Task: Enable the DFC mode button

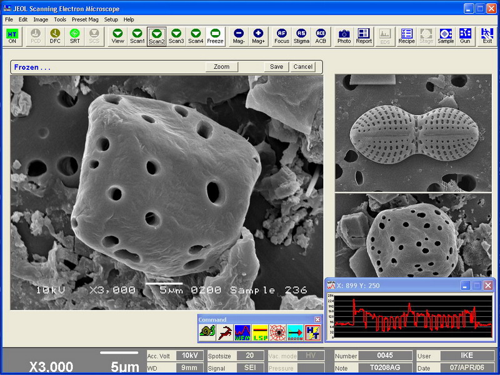Action: click(54, 36)
